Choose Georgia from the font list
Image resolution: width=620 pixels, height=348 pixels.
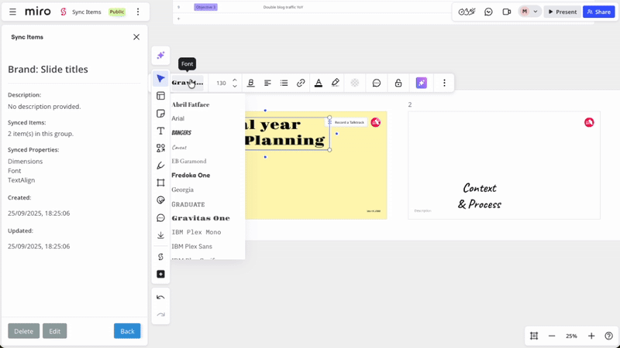coord(183,189)
